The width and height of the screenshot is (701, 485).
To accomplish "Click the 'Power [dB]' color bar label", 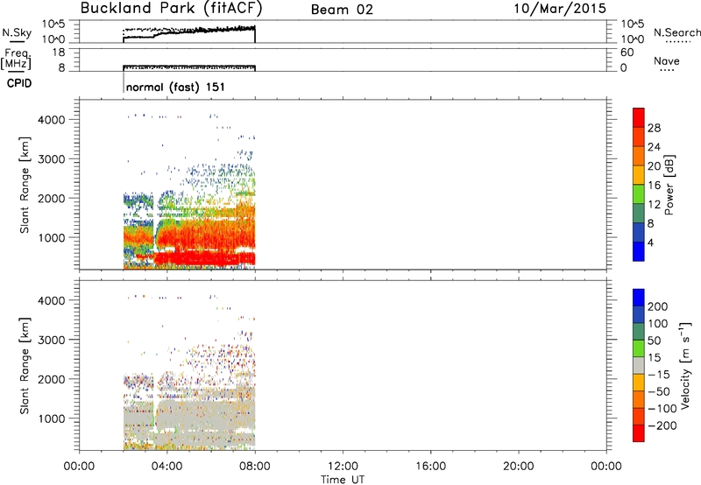I will 669,185.
